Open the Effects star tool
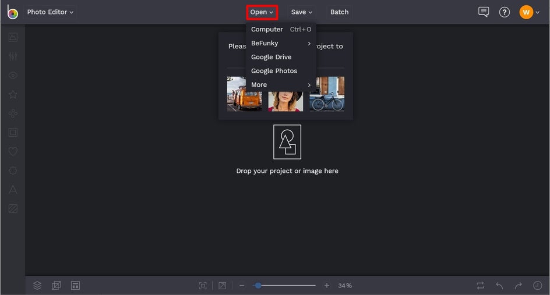 click(13, 94)
